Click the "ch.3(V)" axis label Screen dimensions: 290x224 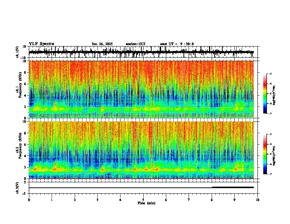click(18, 188)
